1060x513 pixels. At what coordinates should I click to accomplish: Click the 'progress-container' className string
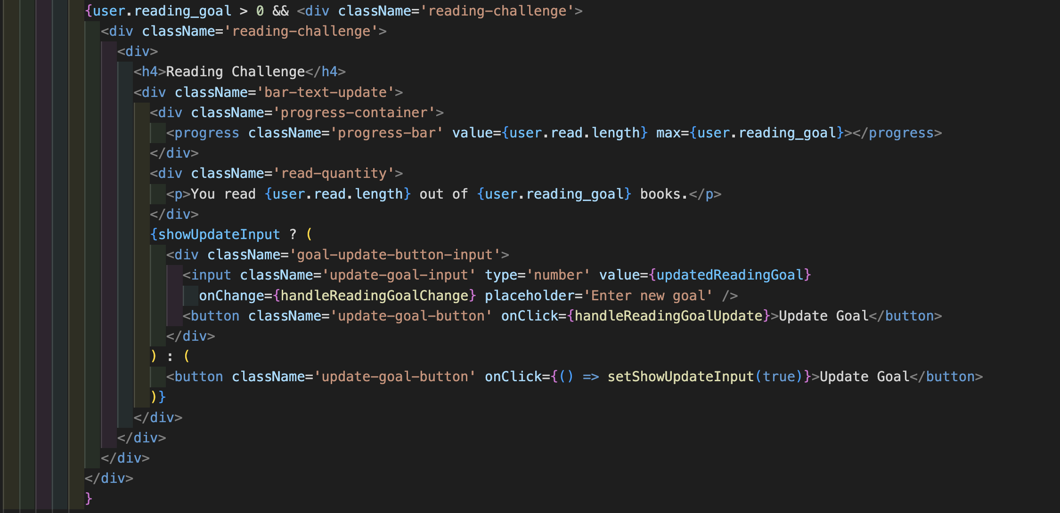pos(356,112)
